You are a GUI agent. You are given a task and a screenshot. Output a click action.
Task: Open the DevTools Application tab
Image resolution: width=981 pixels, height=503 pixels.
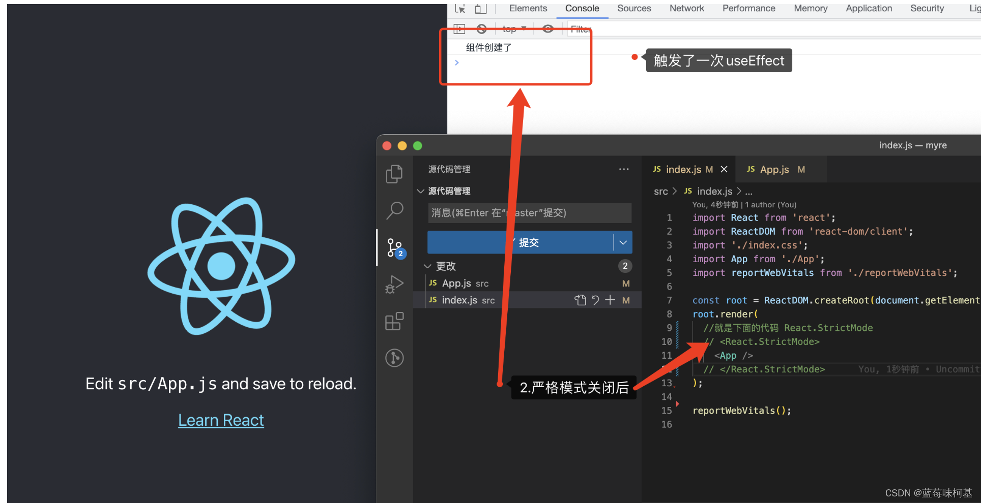pos(869,9)
